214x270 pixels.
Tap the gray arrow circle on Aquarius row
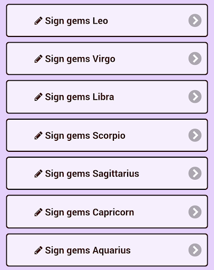click(195, 250)
